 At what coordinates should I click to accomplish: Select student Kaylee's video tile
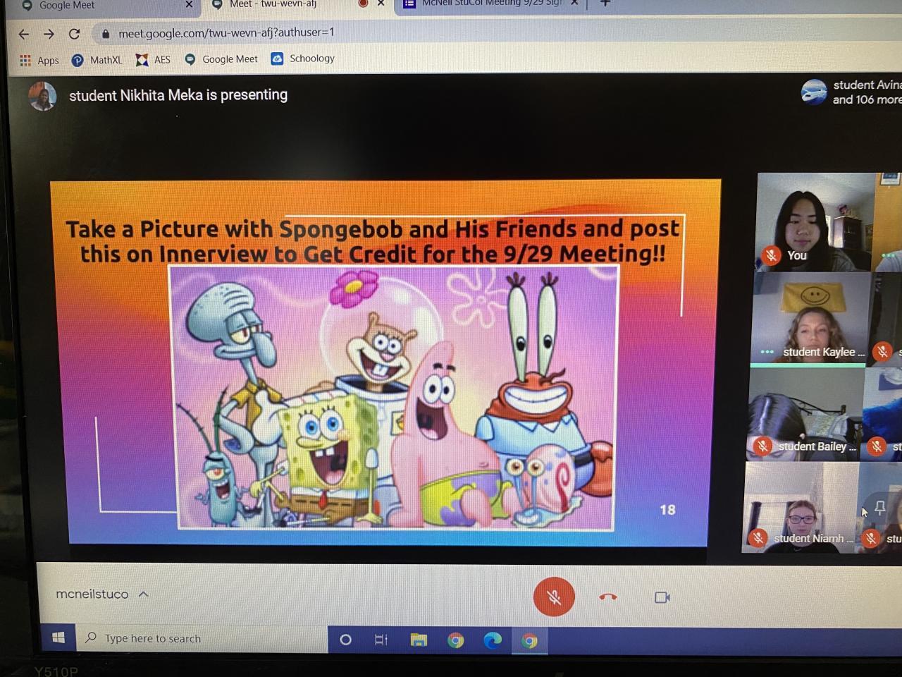coord(811,319)
